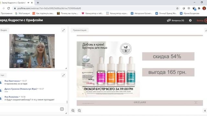207x116 pixels.
Task: Click the video panel resize corner handle
Action: point(66,68)
